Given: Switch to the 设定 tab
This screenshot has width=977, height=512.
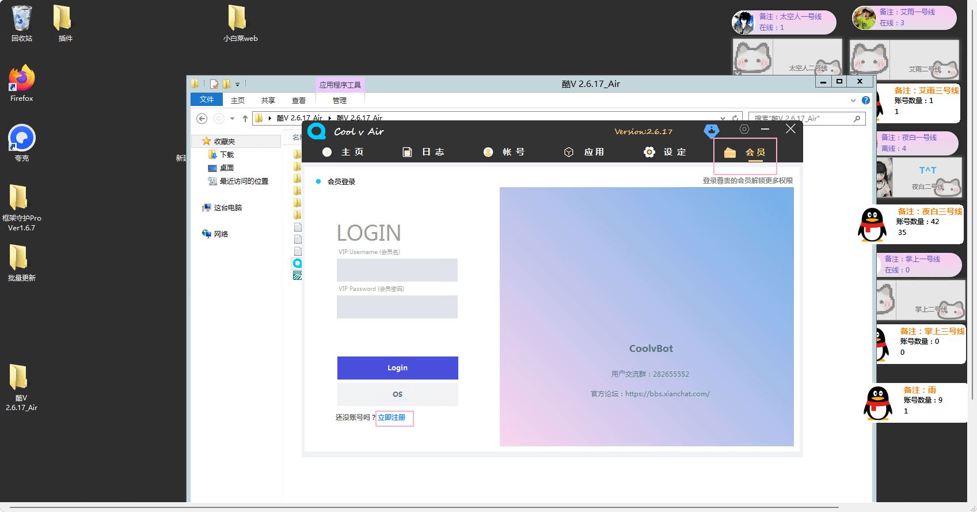Looking at the screenshot, I should tap(666, 152).
